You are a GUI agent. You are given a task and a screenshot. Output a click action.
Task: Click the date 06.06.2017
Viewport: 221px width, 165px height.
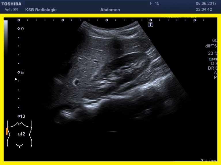(206, 3)
